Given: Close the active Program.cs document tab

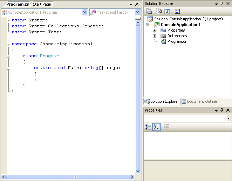Looking at the screenshot, I should tap(137, 4).
